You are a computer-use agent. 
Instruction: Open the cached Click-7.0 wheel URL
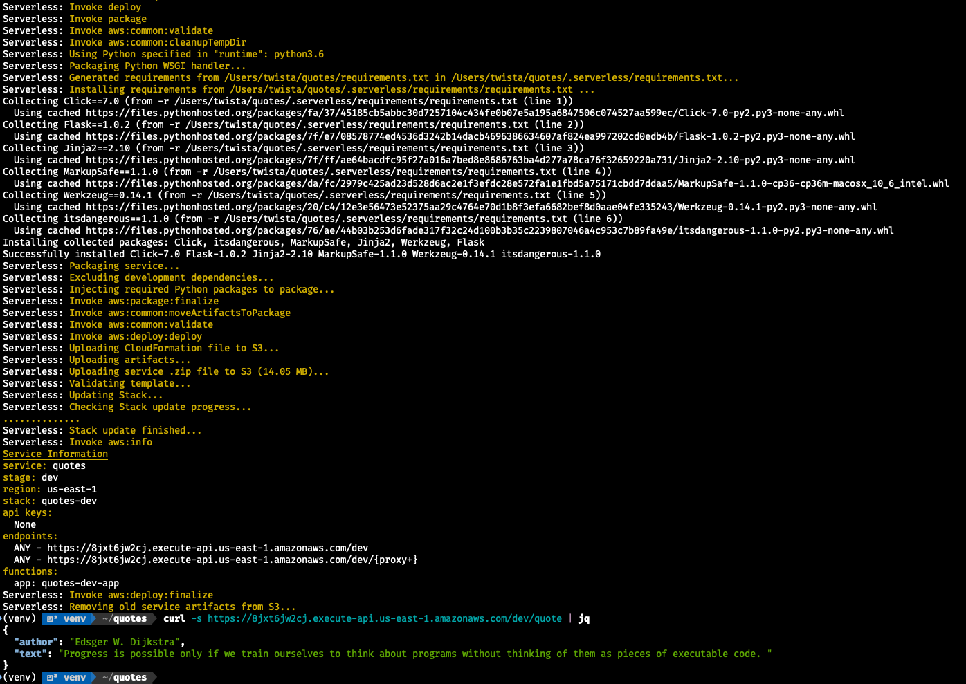(x=464, y=113)
